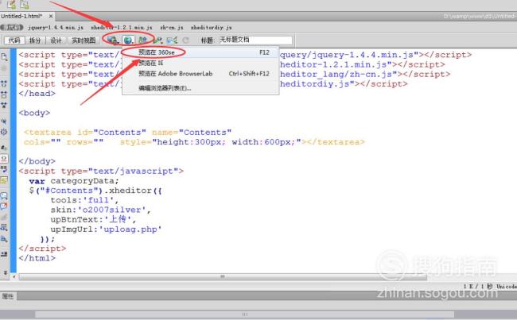Click the skin:'o2007silver', code line
Screen dimensions: 517x320
100,210
